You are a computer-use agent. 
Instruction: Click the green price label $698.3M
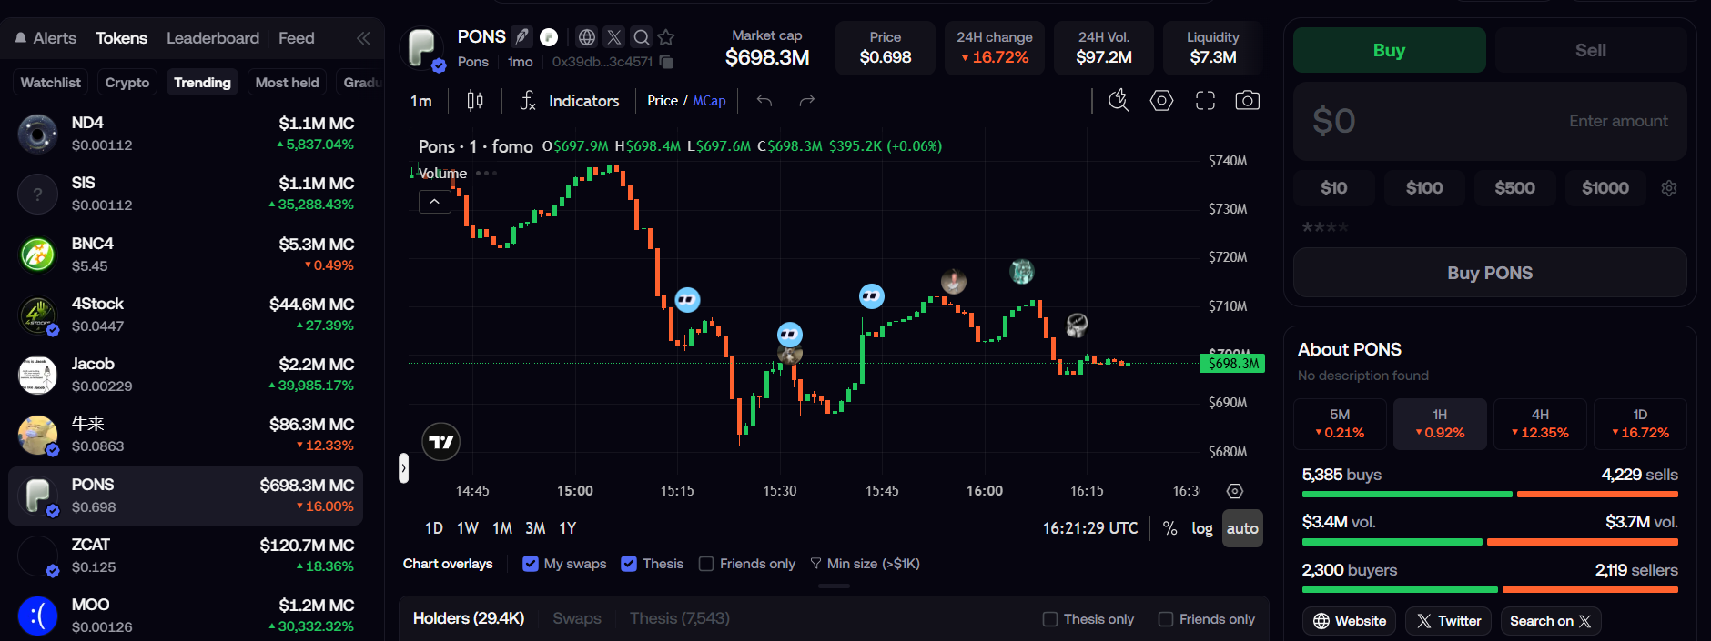(x=1233, y=364)
